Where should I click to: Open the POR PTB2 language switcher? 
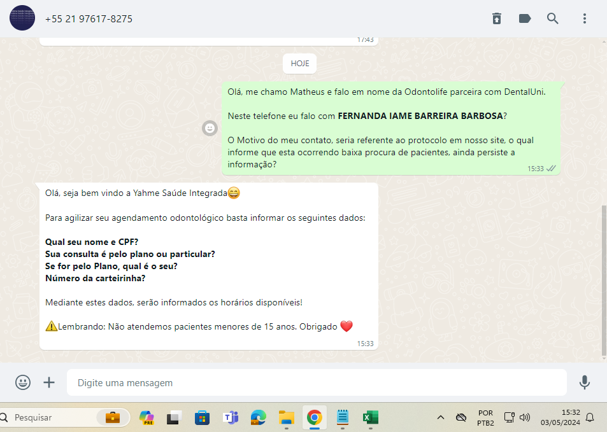click(485, 417)
